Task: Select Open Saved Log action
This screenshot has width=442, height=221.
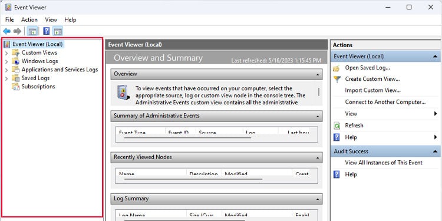Action: click(x=367, y=68)
